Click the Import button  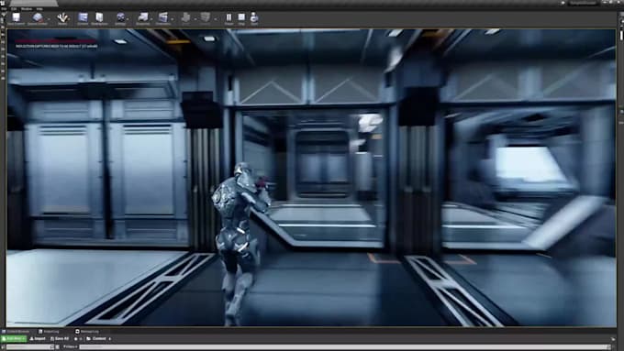point(38,339)
